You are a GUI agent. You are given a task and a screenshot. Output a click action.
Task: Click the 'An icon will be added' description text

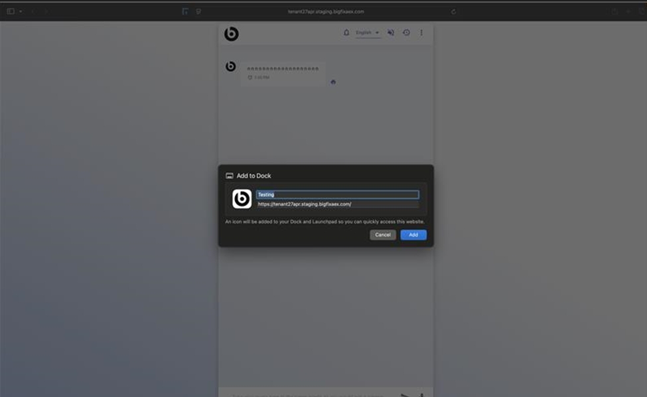tap(324, 222)
